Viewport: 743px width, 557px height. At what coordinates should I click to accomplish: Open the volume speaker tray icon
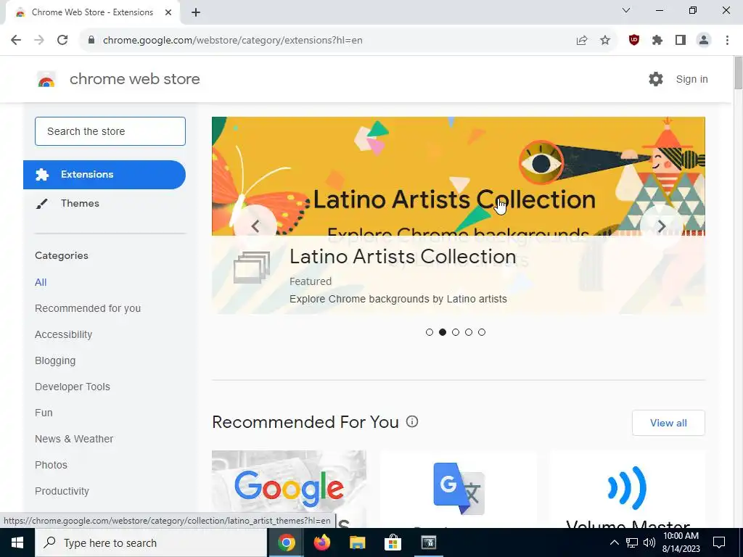[649, 542]
